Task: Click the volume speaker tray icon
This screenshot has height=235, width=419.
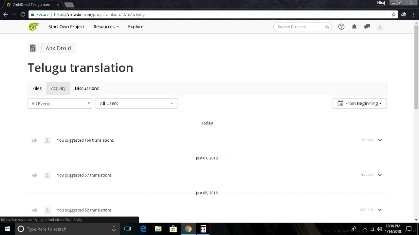Action: 380,229
